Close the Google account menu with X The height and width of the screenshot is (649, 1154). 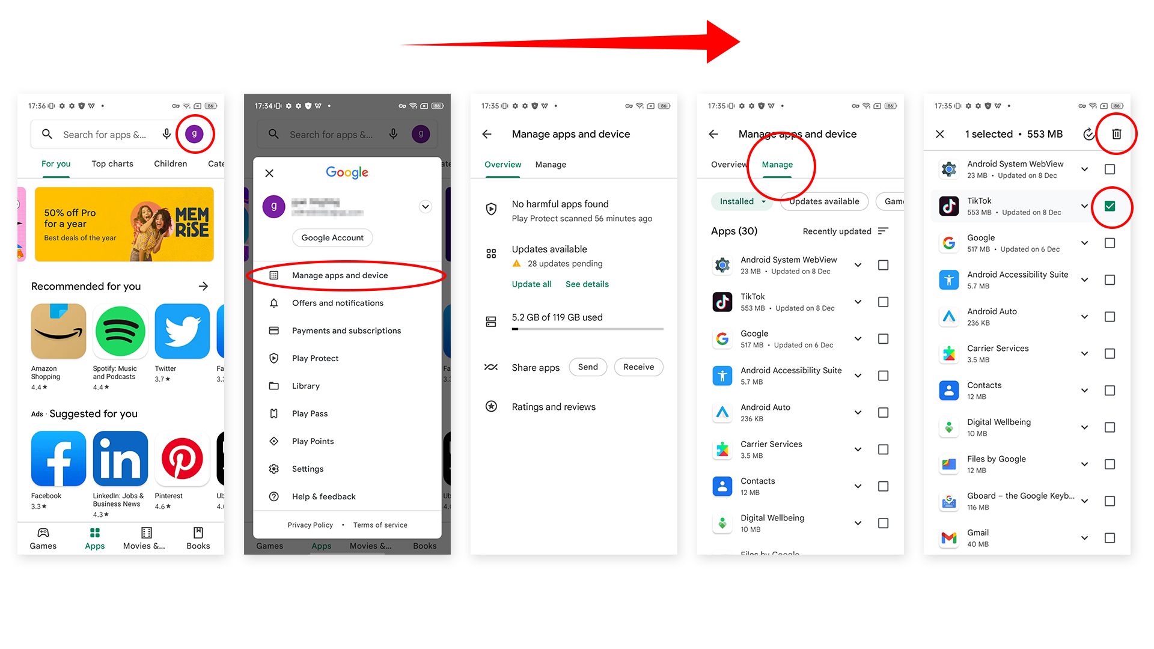269,173
